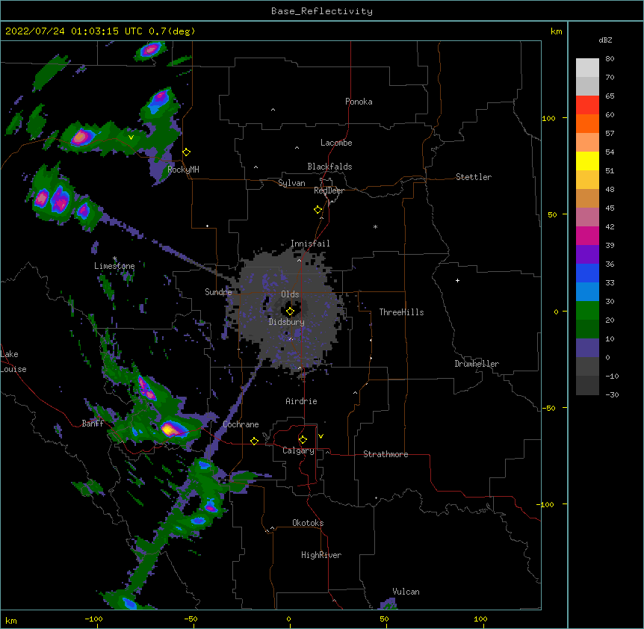Select the white asterisk above Limestone label
644x629 pixels.
[114, 258]
